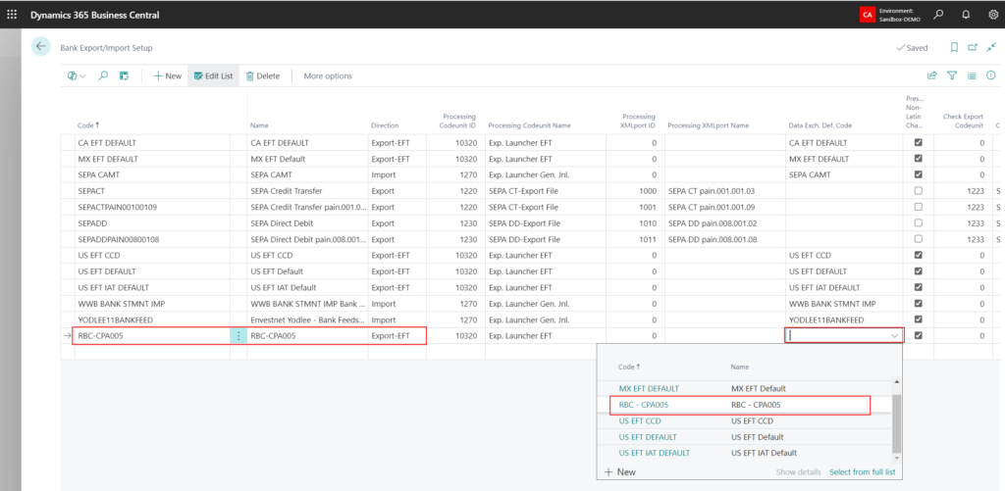Sort lookup by Name column header
1005x491 pixels.
(740, 367)
